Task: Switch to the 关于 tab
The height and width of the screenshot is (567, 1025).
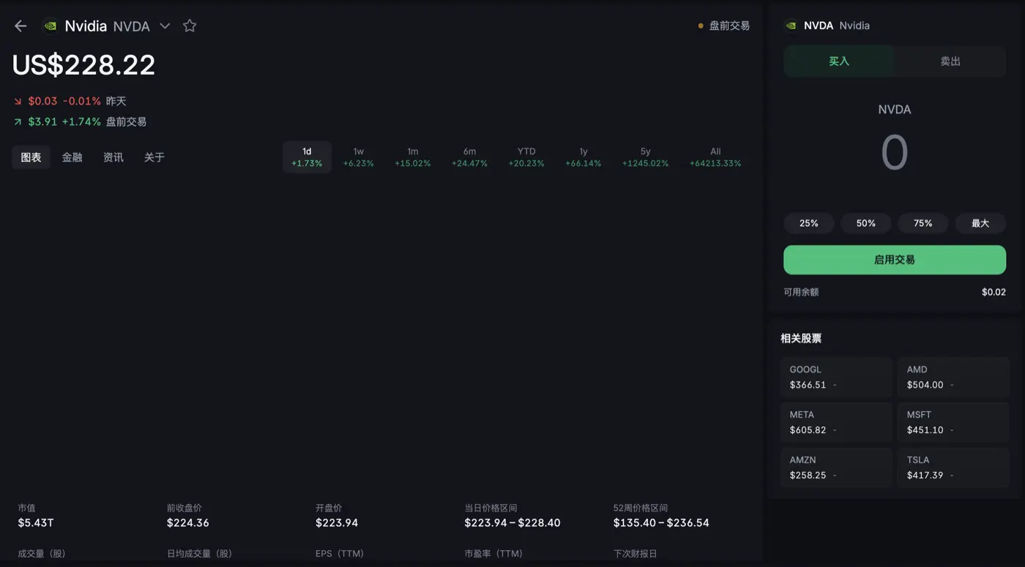Action: [x=154, y=157]
